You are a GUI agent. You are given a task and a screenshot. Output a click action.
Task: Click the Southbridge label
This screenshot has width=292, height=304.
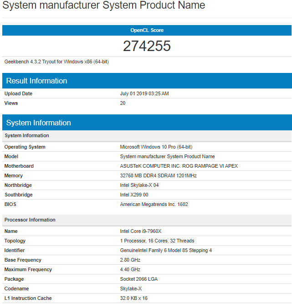coord(19,195)
